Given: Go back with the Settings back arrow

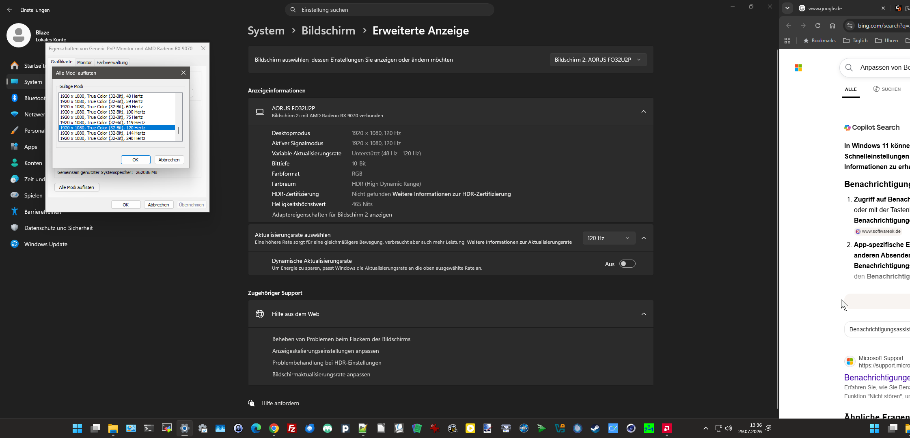Looking at the screenshot, I should [10, 10].
